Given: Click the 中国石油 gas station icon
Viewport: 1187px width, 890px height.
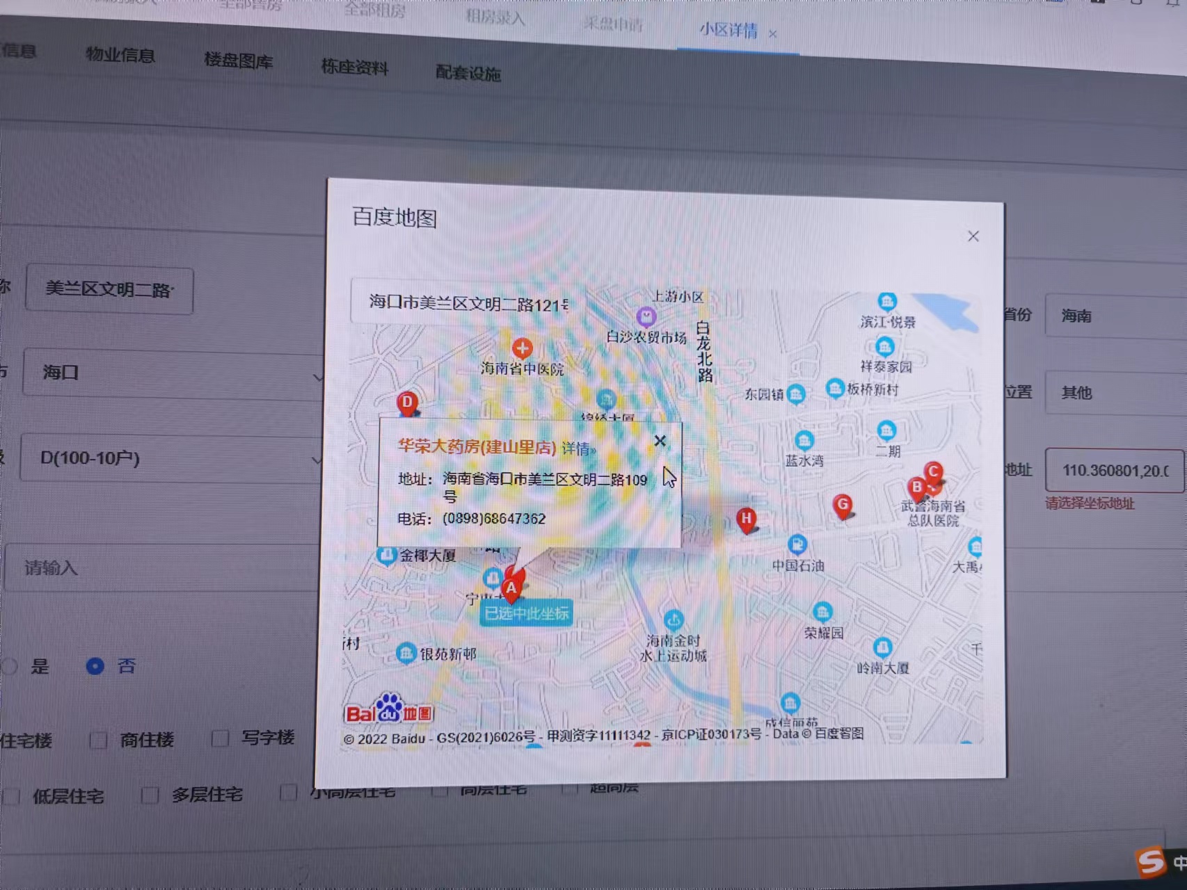Looking at the screenshot, I should (x=797, y=544).
